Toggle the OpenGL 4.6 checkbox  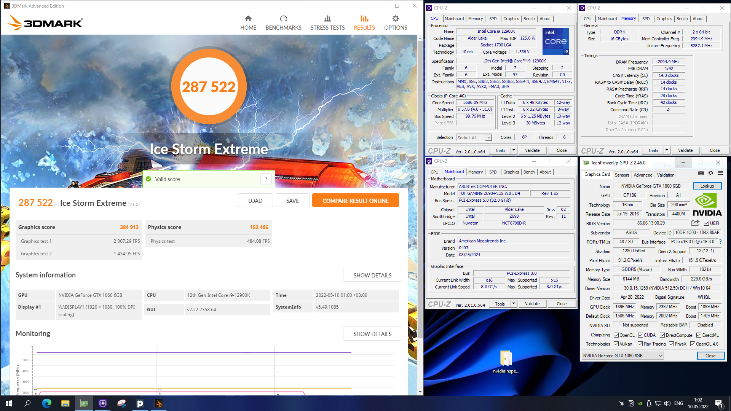tap(693, 344)
